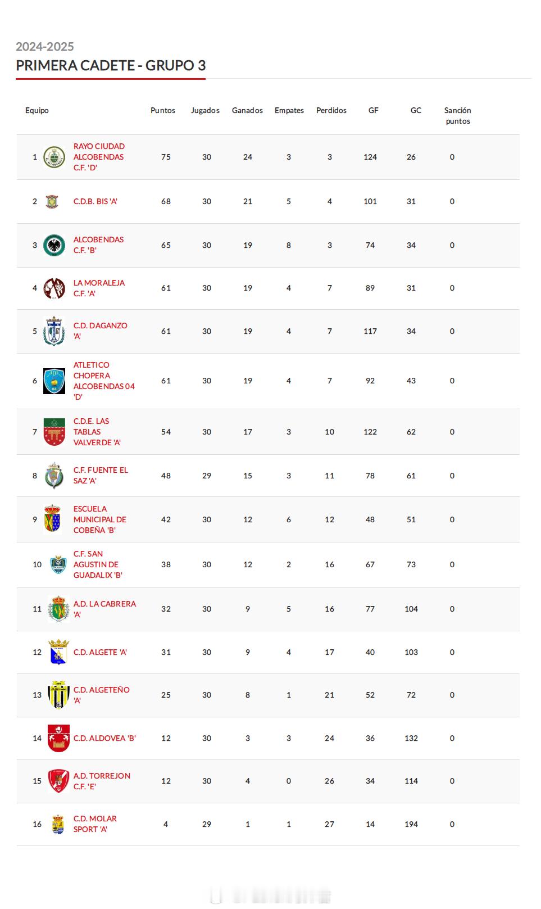This screenshot has width=541, height=909.
Task: Select the C.F. Fuente el Saz crest
Action: 54,476
